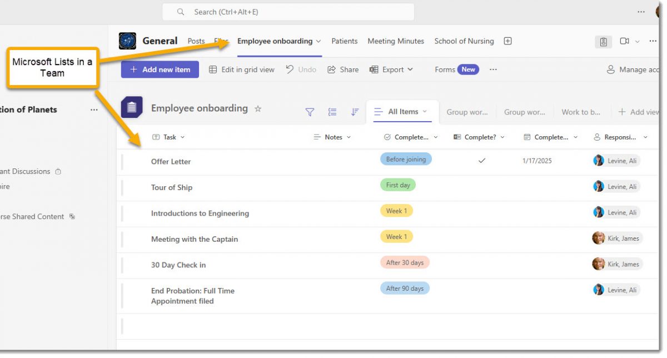Toggle the star to favorite Employee onboarding

click(258, 109)
